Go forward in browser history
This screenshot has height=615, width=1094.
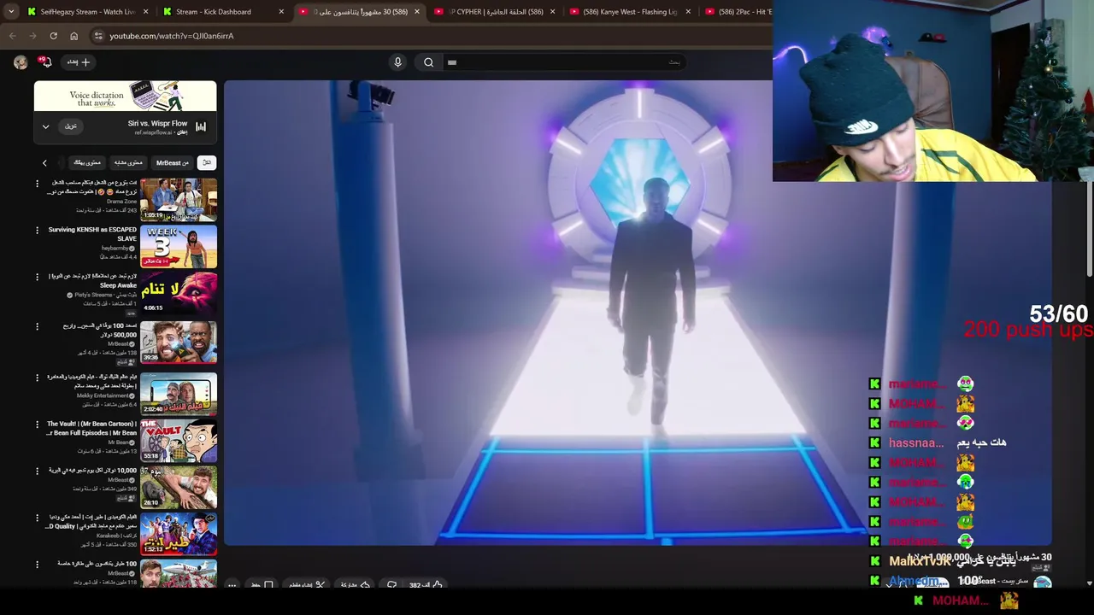pyautogui.click(x=32, y=36)
